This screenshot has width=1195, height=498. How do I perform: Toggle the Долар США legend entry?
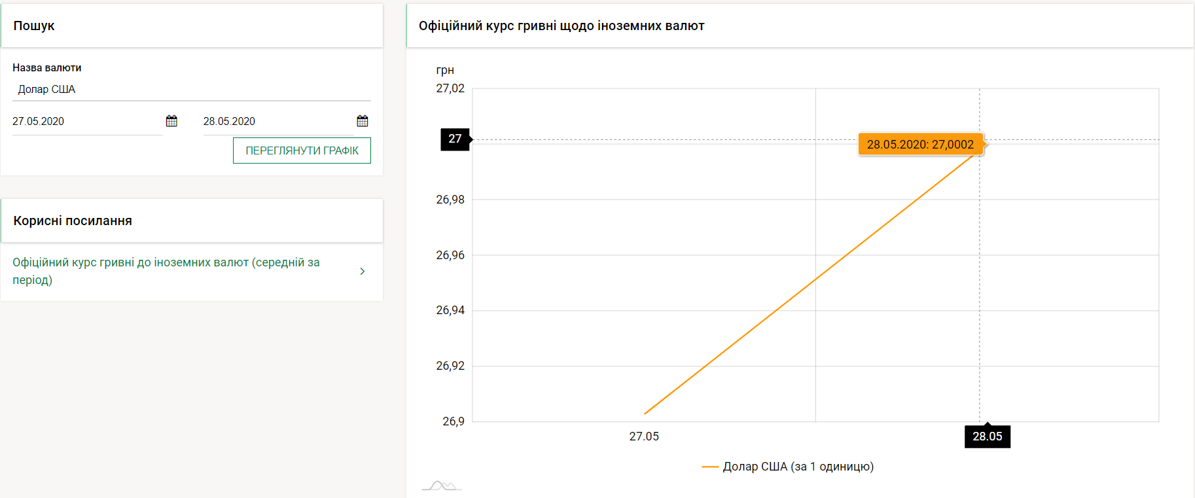click(x=787, y=467)
